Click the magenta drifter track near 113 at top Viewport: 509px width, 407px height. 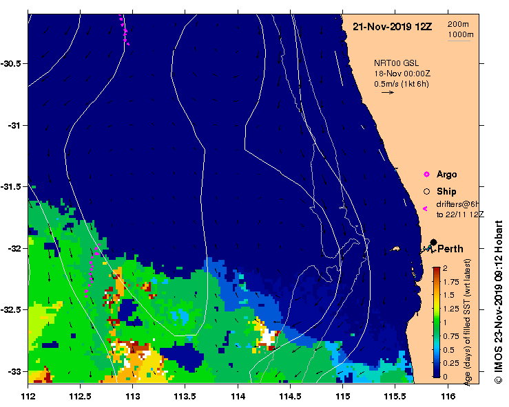pos(125,30)
